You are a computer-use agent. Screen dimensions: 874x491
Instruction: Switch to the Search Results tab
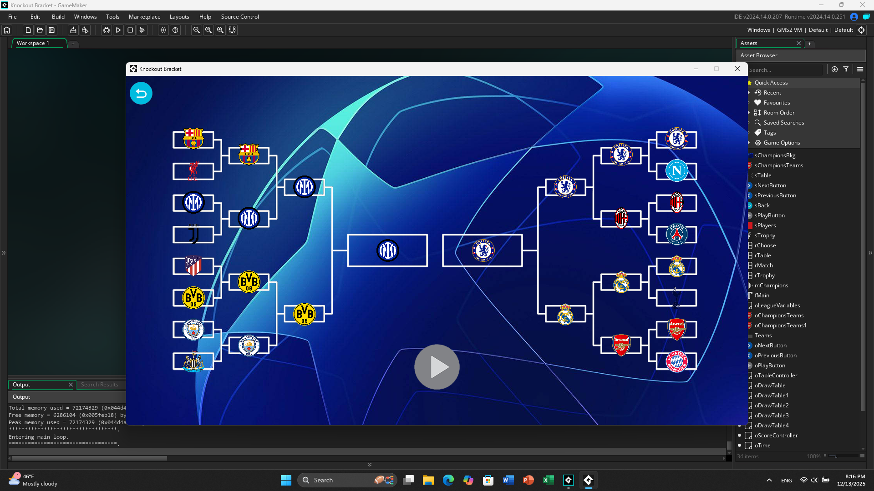[x=99, y=385]
